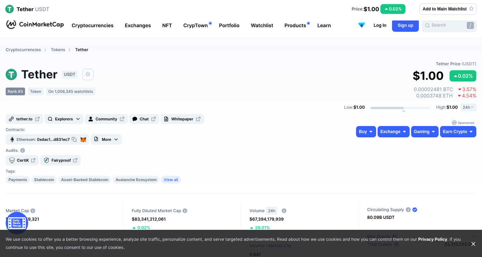Click the MetaMask fox icon
This screenshot has height=257, width=482.
coord(83,139)
